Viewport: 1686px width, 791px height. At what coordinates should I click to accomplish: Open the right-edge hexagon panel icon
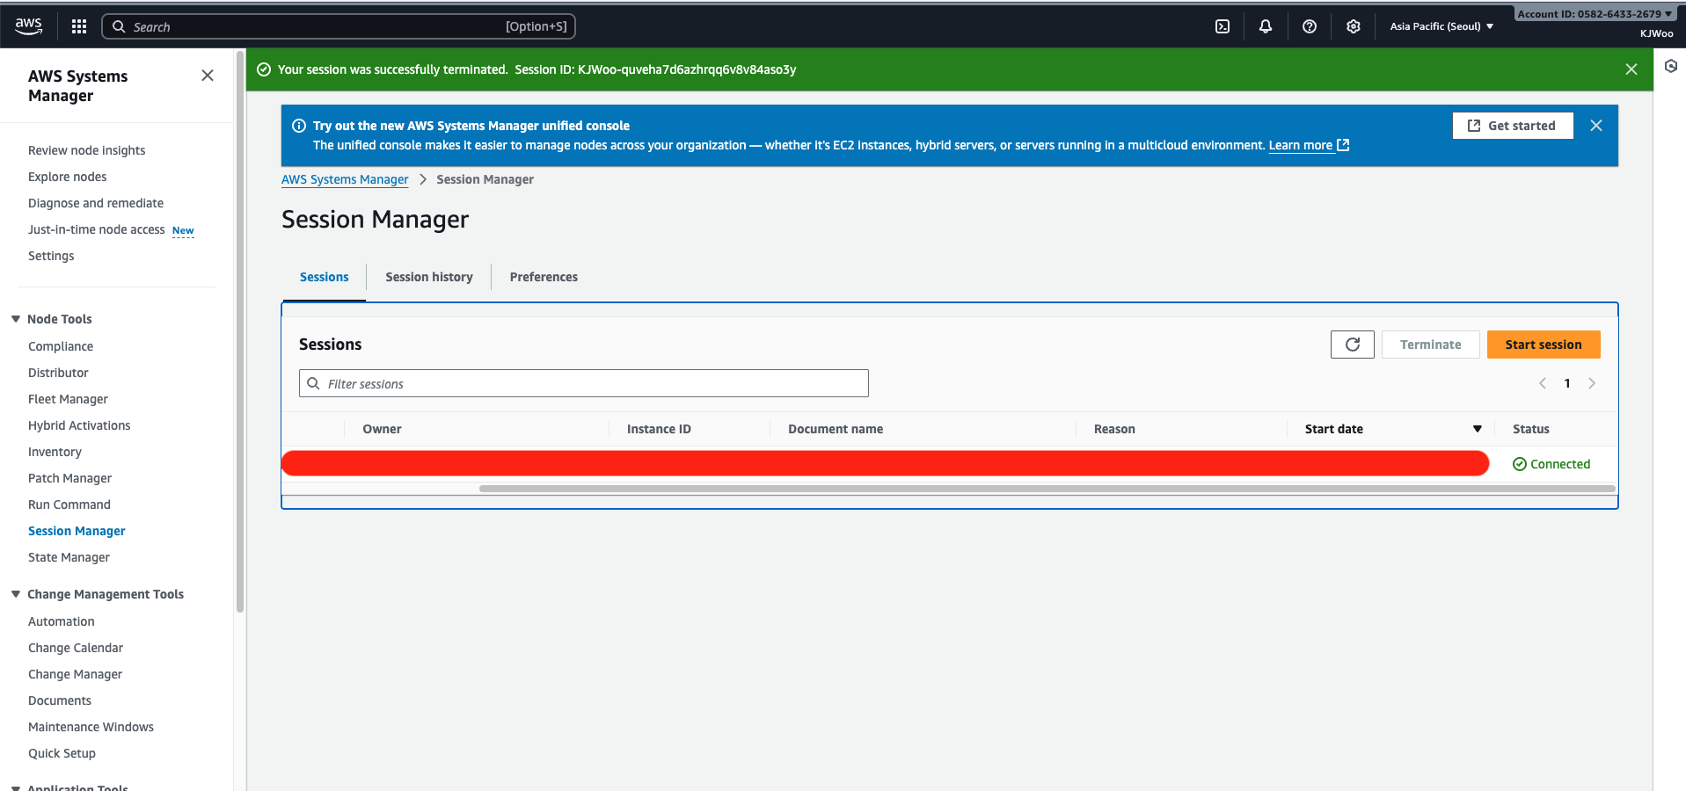point(1671,66)
